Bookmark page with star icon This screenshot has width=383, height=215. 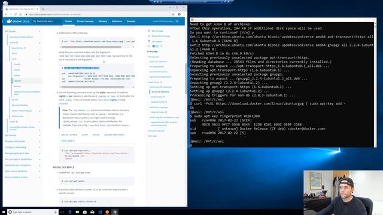click(174, 14)
